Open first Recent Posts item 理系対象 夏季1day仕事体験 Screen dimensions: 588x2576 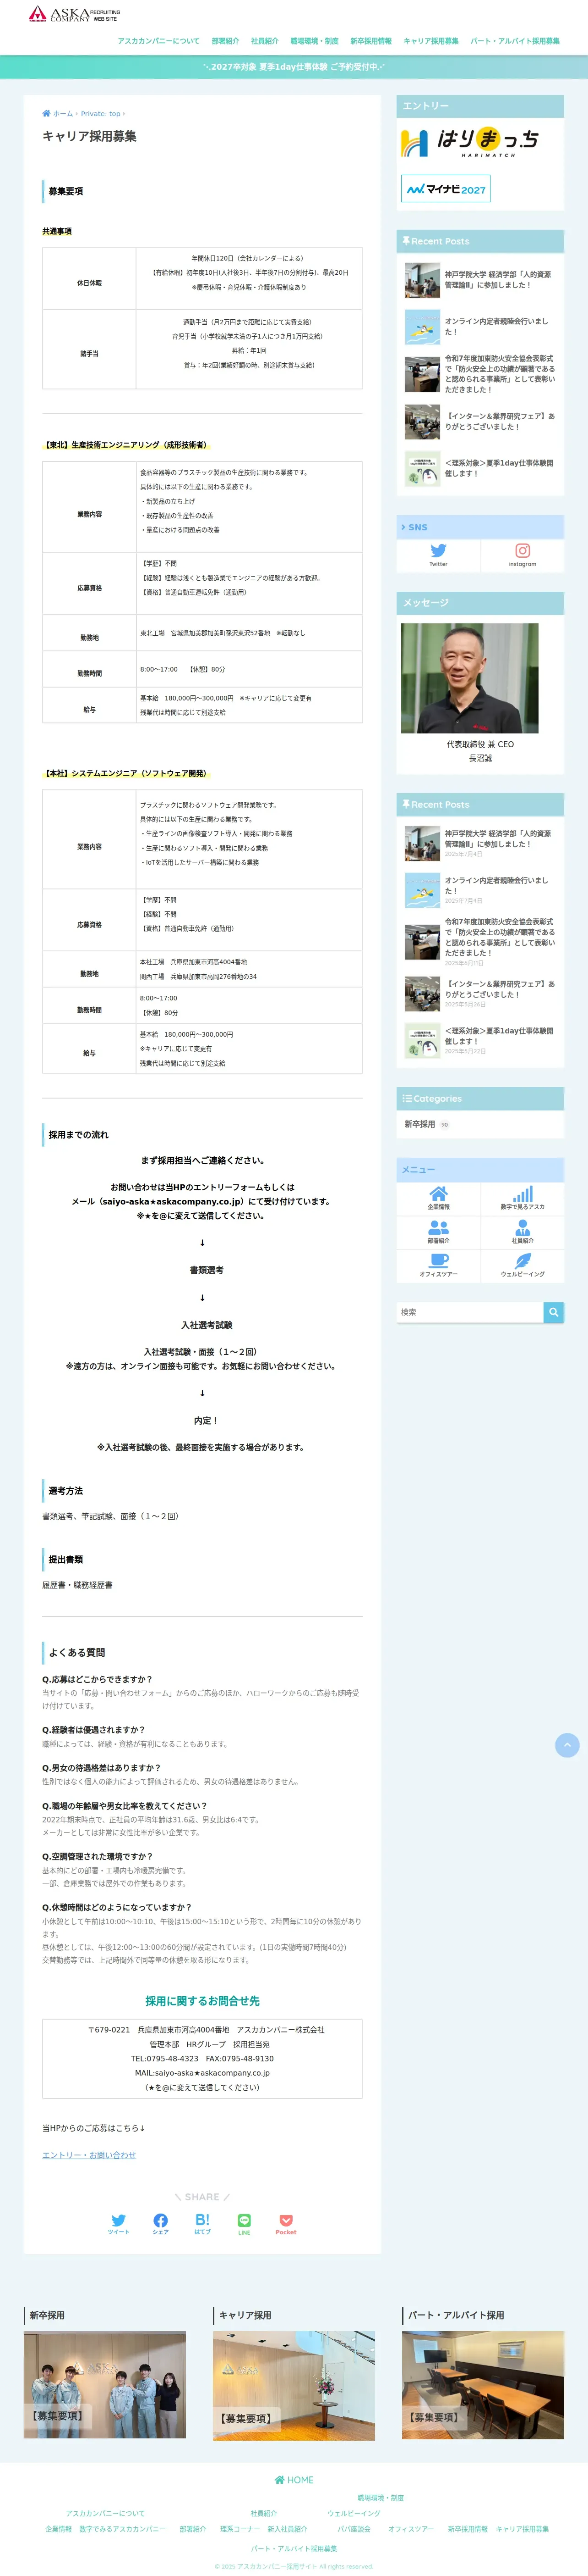[x=480, y=468]
